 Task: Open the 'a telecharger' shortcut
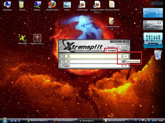click(82, 6)
